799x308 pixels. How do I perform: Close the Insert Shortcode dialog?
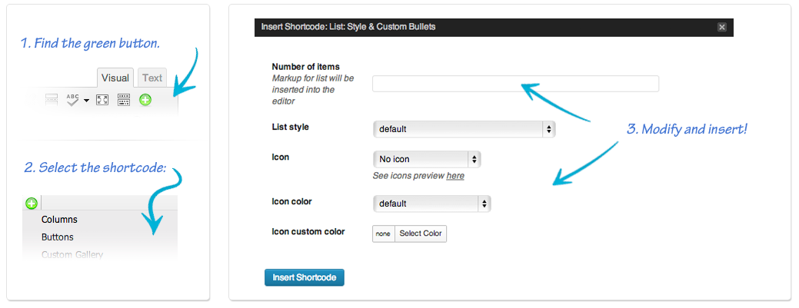[721, 28]
